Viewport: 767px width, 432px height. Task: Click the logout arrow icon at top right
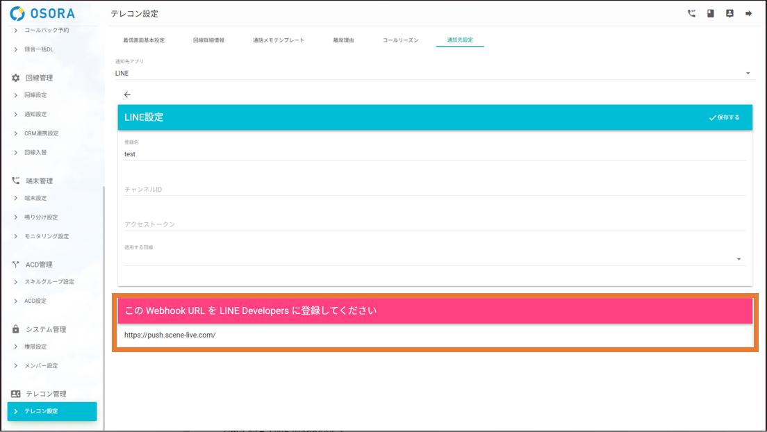click(x=749, y=13)
